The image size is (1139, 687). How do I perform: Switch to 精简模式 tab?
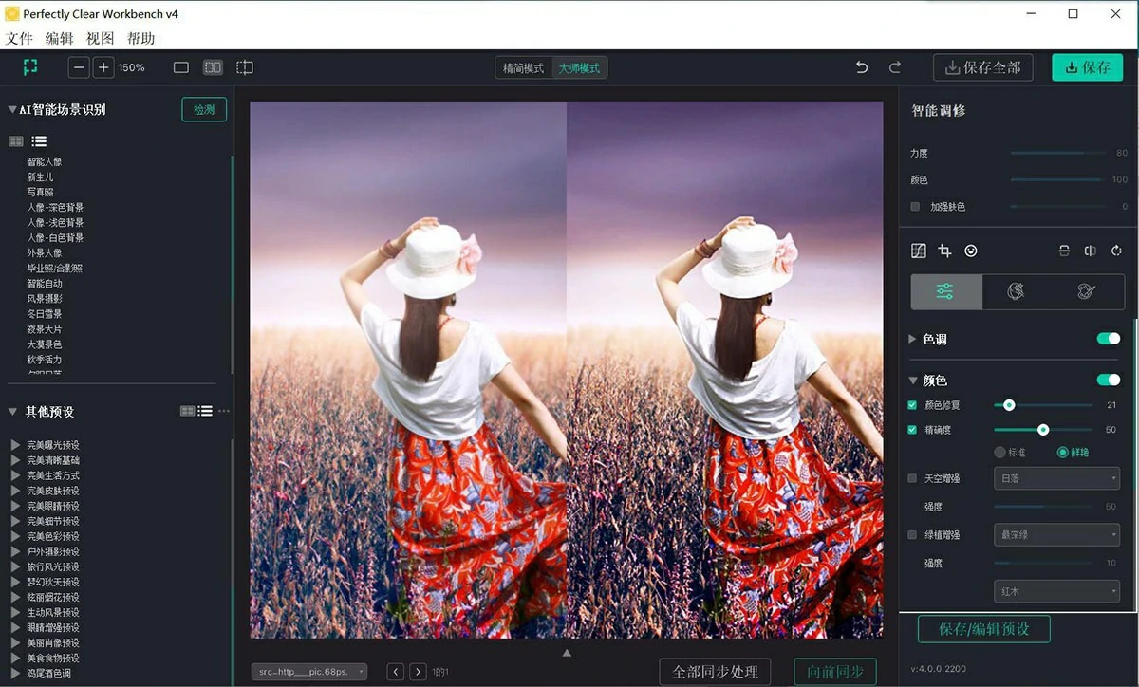click(524, 68)
